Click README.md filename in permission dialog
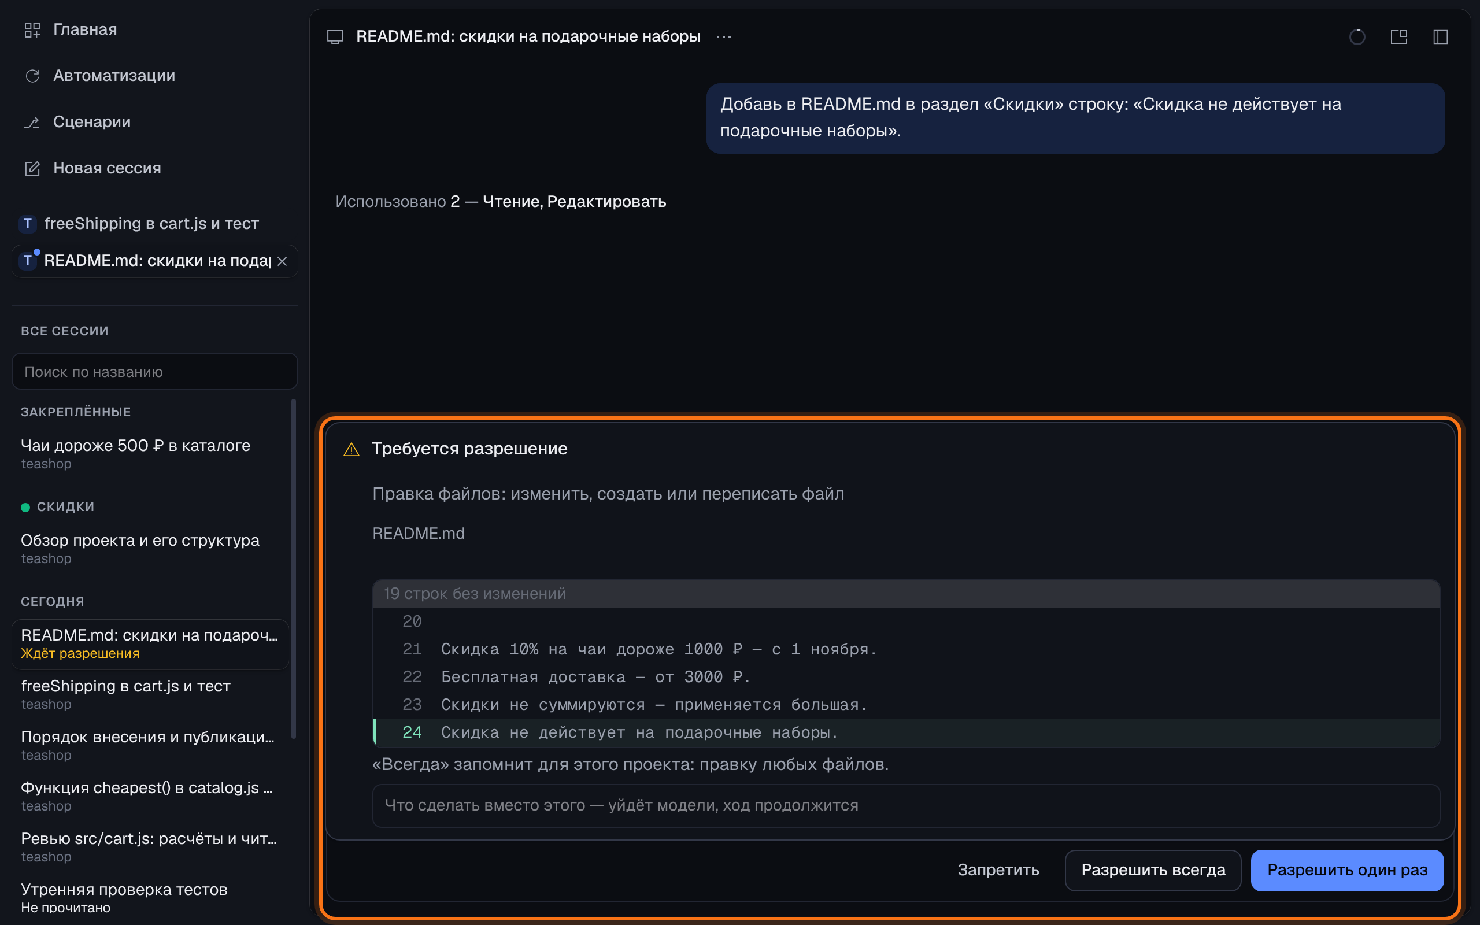1480x925 pixels. 419,534
